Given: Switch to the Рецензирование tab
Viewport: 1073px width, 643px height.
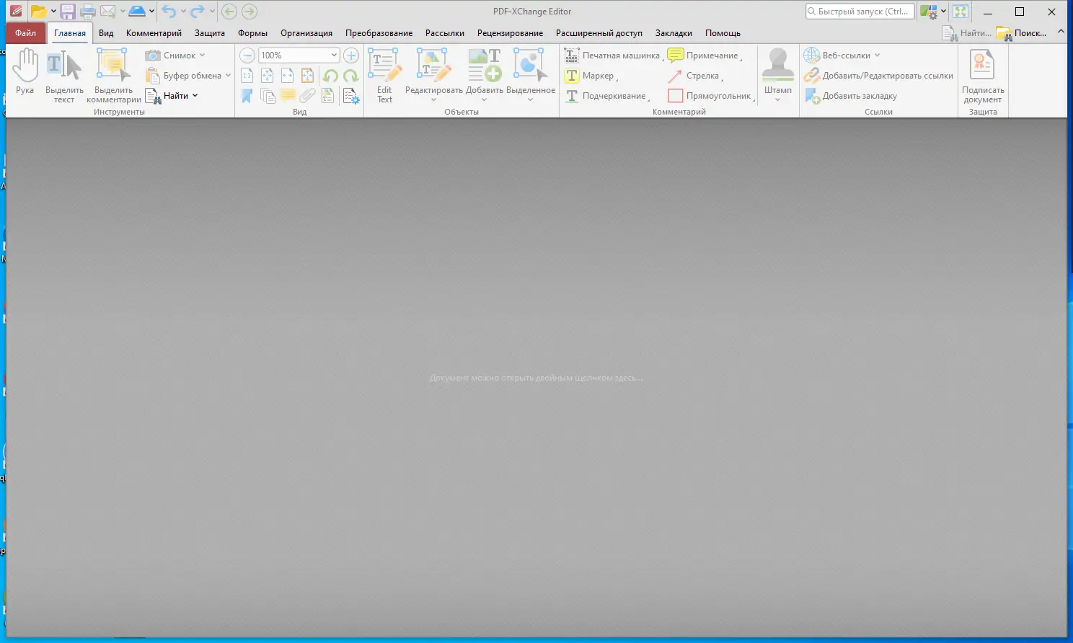Looking at the screenshot, I should [x=510, y=33].
